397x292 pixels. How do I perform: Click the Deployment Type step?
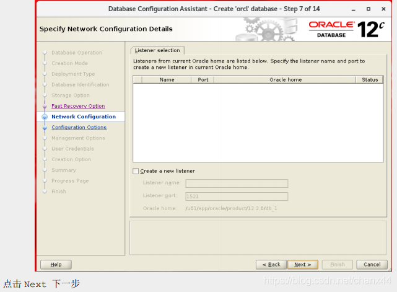(73, 74)
